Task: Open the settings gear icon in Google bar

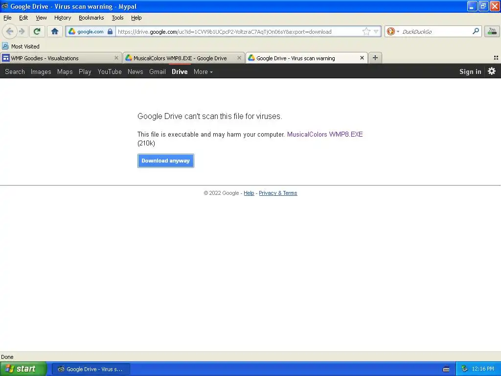Action: coord(491,71)
